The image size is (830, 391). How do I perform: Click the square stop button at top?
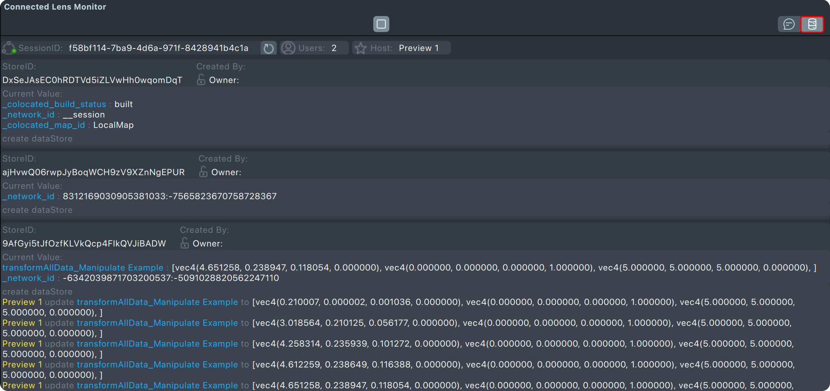pyautogui.click(x=381, y=24)
